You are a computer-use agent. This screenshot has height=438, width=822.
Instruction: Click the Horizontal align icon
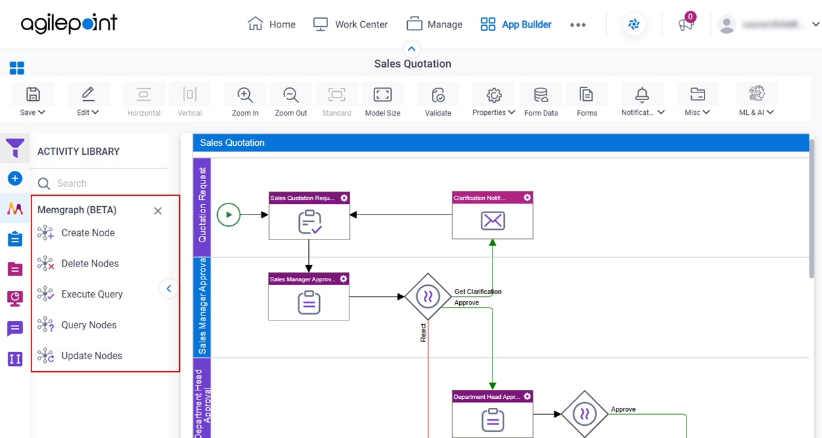[x=144, y=94]
